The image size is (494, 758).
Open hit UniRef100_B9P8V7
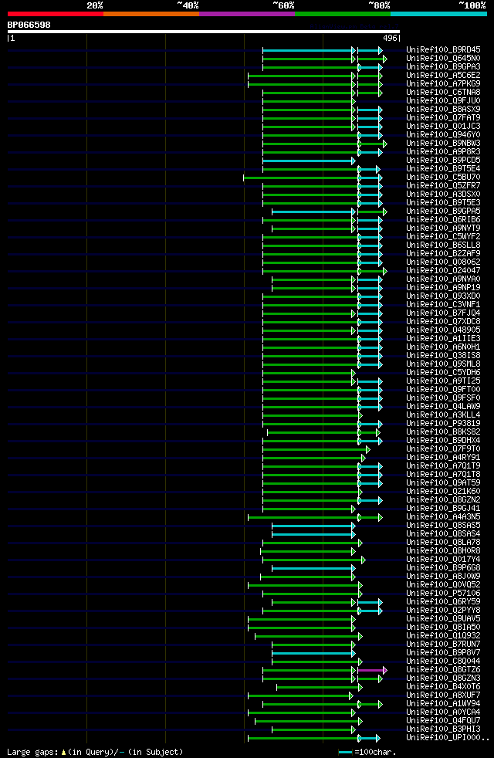[x=443, y=653]
